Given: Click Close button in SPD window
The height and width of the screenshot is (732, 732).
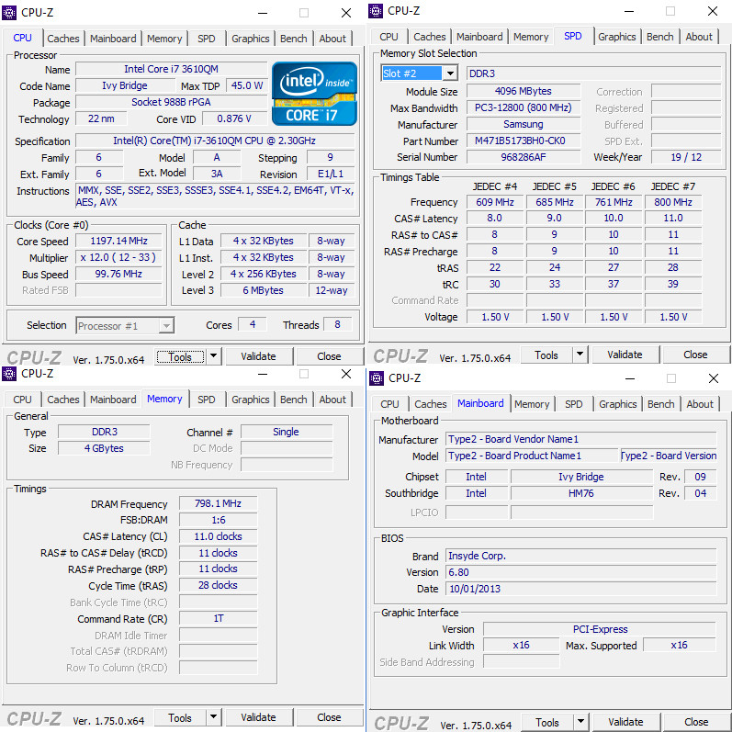Looking at the screenshot, I should [x=695, y=355].
